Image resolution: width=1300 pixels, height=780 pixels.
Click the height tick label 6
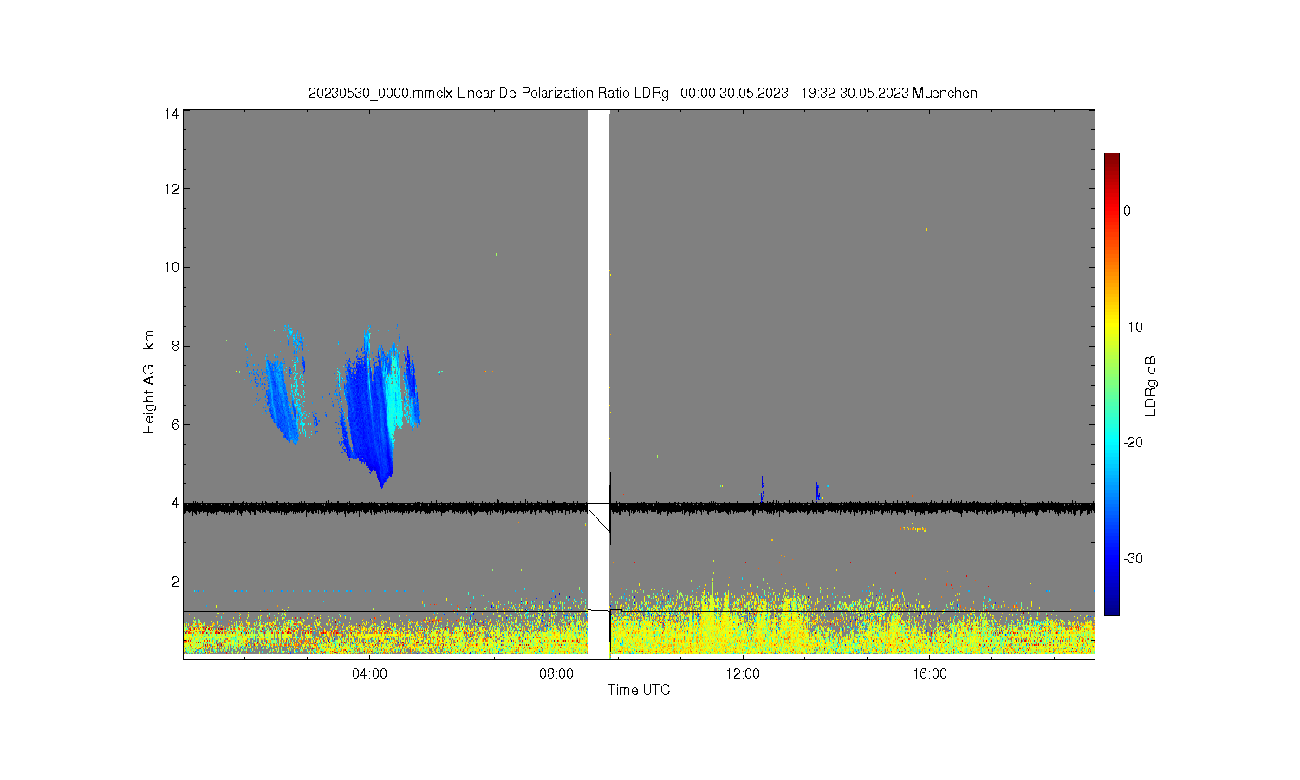tap(175, 425)
